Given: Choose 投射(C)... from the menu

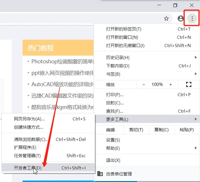Looking at the screenshot, I should 147,103.
